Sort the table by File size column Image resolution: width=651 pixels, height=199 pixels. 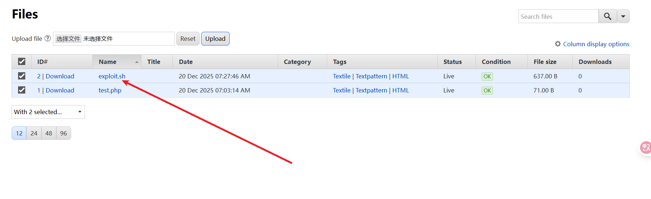point(545,62)
